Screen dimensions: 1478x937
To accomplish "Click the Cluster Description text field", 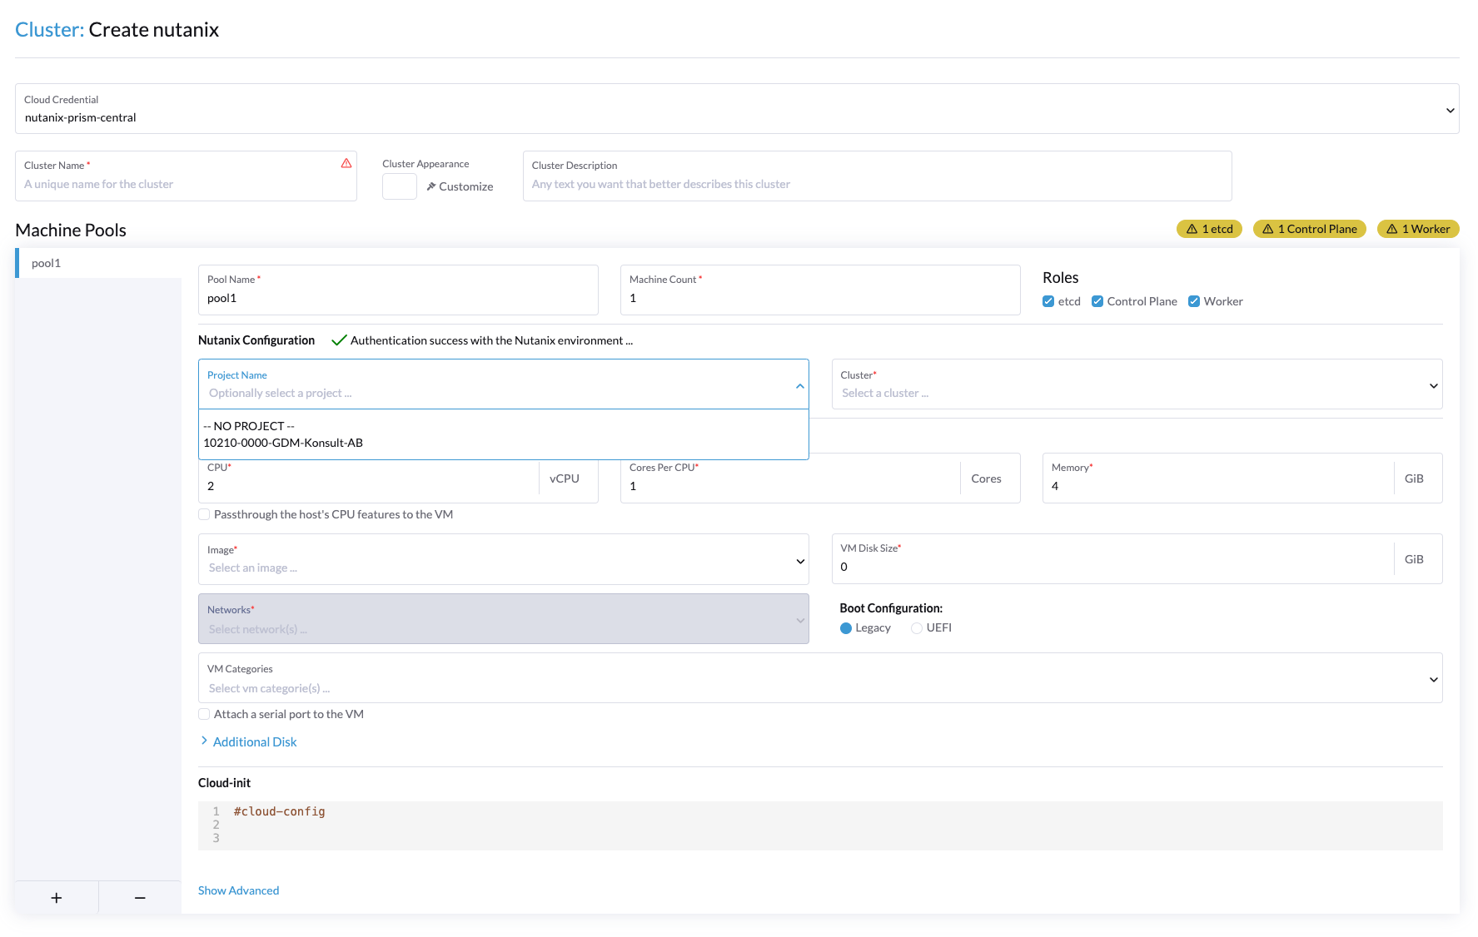I will pyautogui.click(x=876, y=184).
